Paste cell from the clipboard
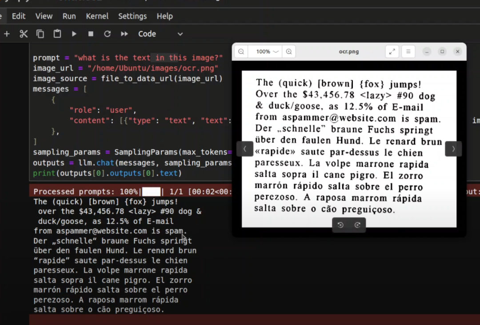The image size is (480, 325). (57, 34)
